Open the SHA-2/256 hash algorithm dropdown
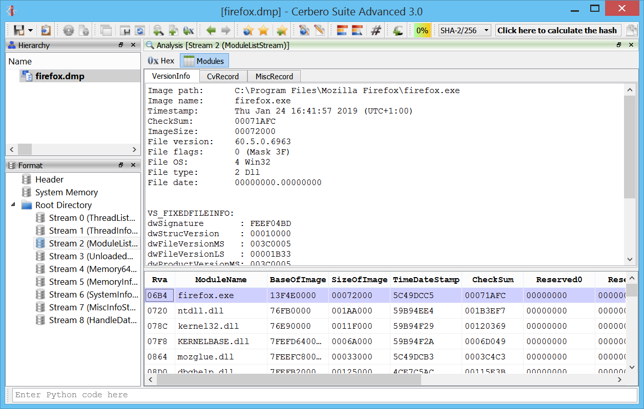 tap(465, 30)
